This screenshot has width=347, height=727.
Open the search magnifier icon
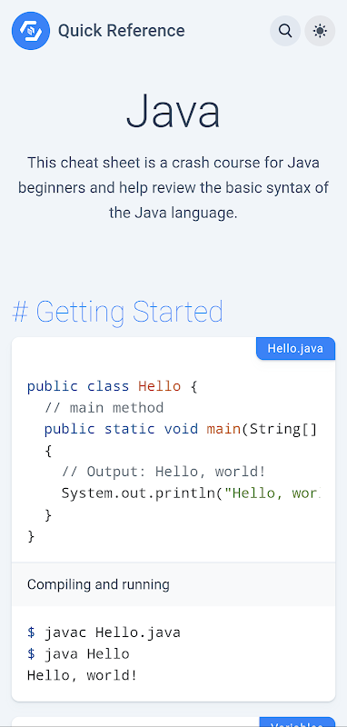[x=285, y=31]
